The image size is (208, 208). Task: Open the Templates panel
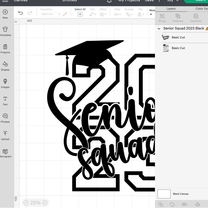5,29
